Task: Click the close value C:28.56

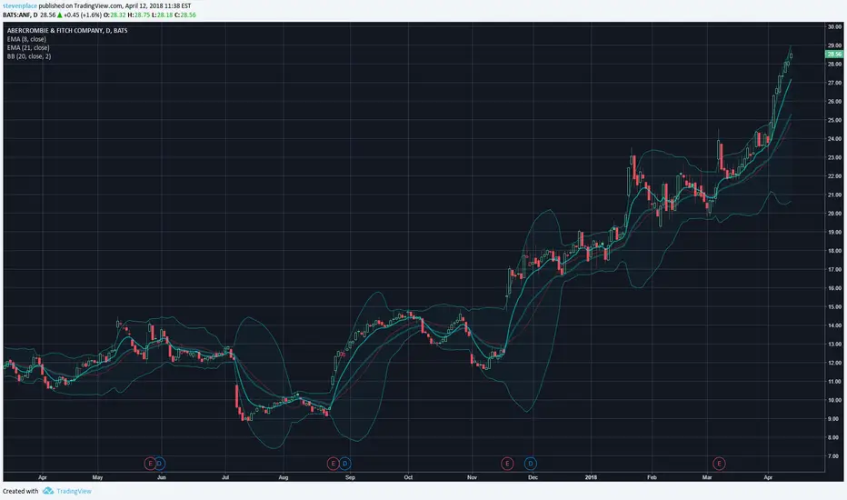Action: [x=185, y=15]
